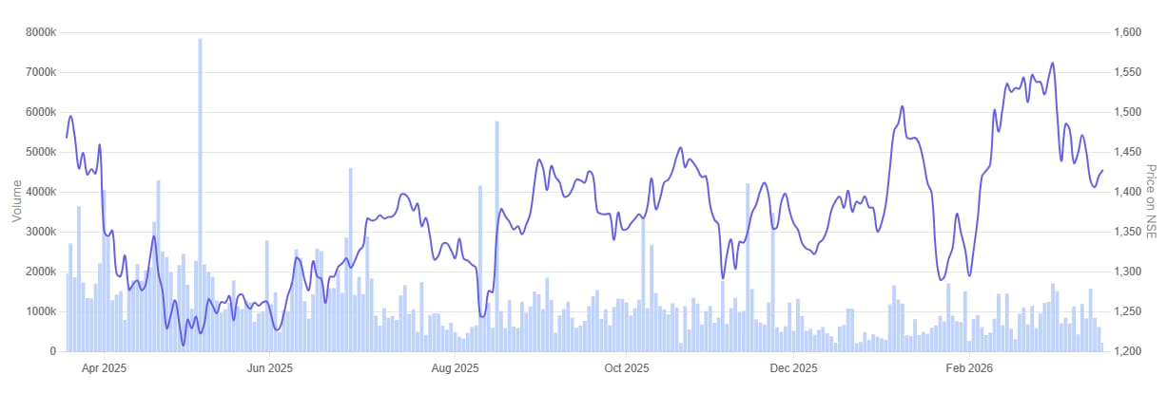1167x394 pixels.
Task: Click the tall August 2025 volume bar near 5800k
Action: (x=496, y=236)
